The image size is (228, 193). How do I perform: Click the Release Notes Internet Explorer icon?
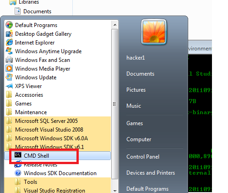pos(18,165)
